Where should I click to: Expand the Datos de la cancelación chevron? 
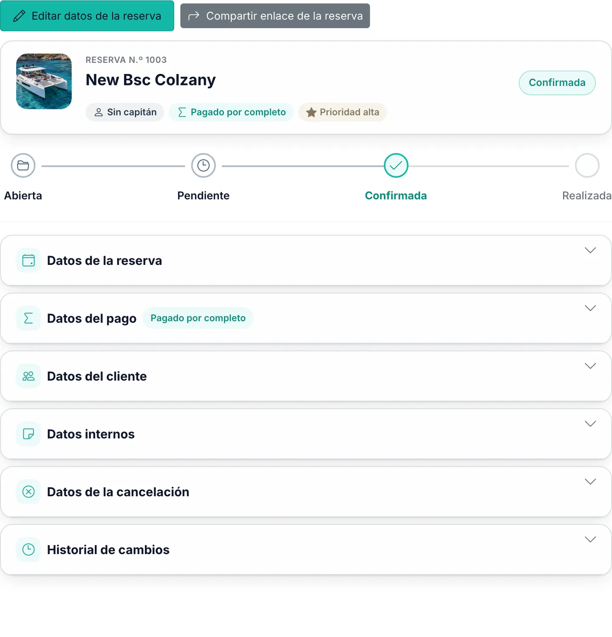(x=590, y=481)
